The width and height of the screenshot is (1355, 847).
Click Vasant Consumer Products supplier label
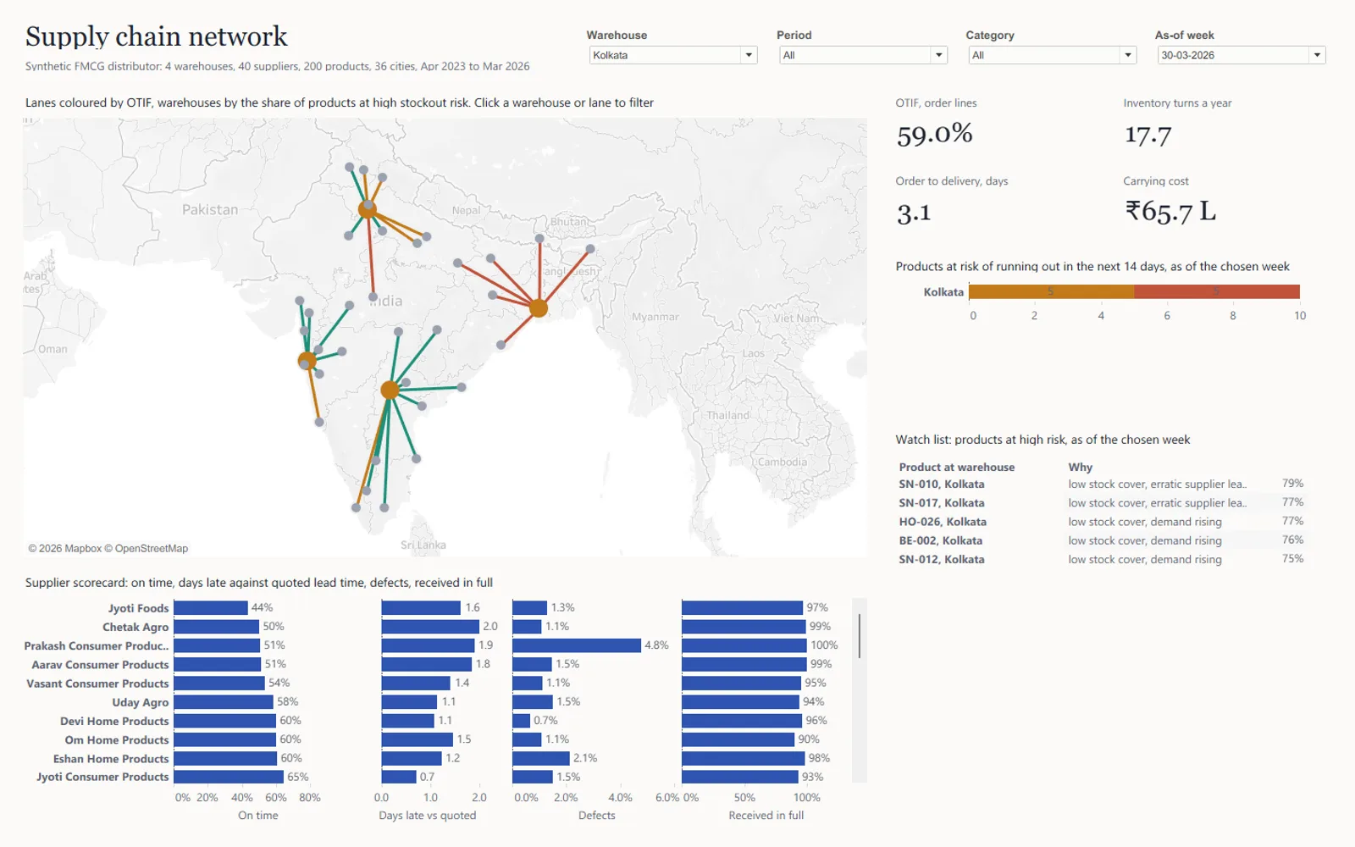pyautogui.click(x=97, y=684)
